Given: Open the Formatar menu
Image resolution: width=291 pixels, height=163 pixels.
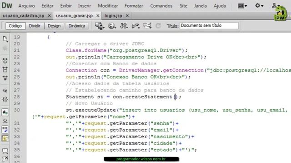Looking at the screenshot, I should pyautogui.click(x=134, y=6).
